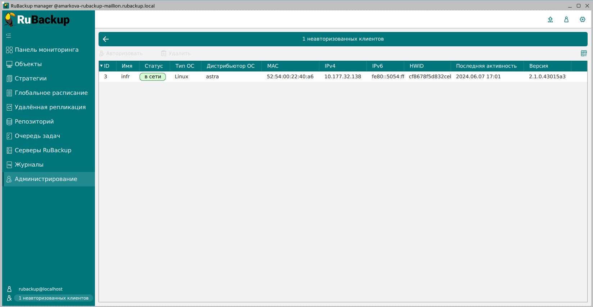Open Очередь задач from the sidebar
Screen dimensions: 593x307
tap(37, 136)
